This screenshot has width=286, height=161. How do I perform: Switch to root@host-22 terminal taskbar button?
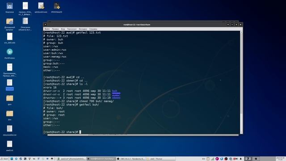(101, 159)
